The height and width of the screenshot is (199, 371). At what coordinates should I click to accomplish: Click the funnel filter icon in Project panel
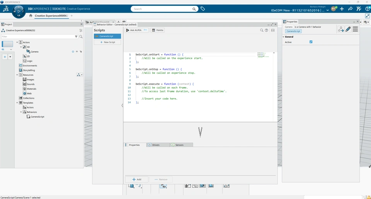pyautogui.click(x=76, y=36)
